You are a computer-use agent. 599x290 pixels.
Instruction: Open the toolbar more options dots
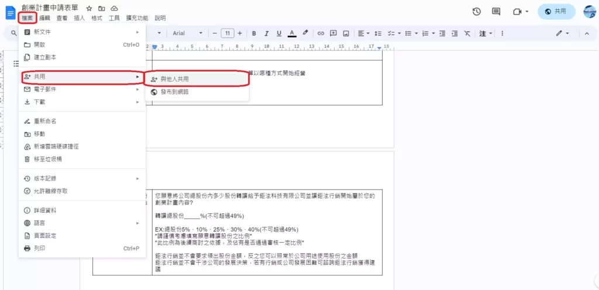(502, 33)
